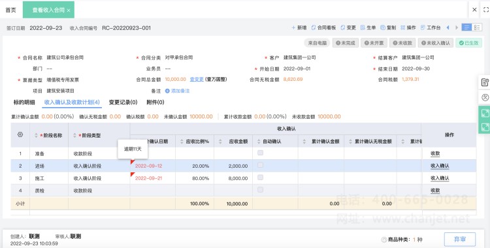Viewport: 490px width, 248px height.
Task: Open the 操作 actions menu
Action: [408, 28]
